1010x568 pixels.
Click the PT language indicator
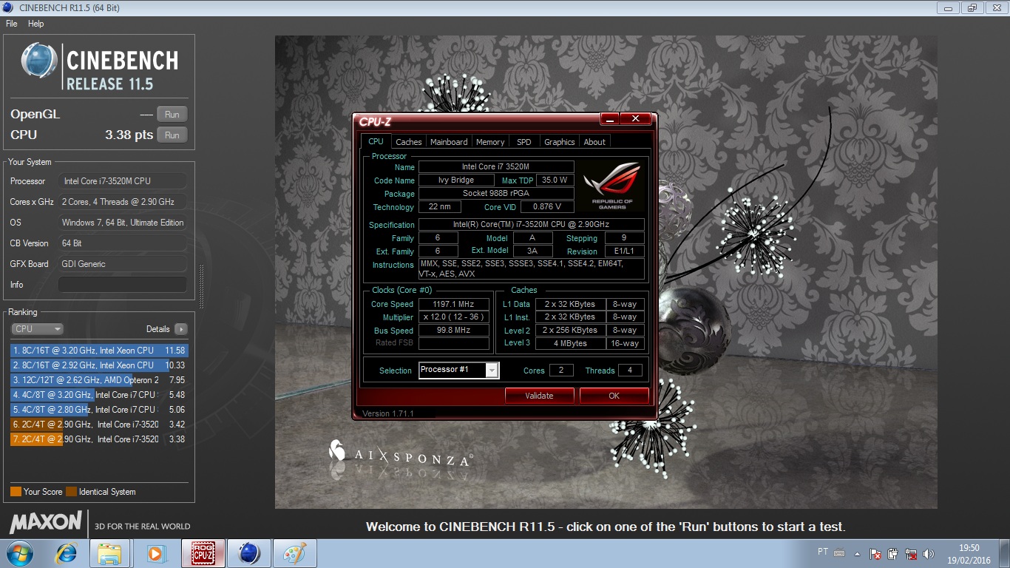[823, 552]
